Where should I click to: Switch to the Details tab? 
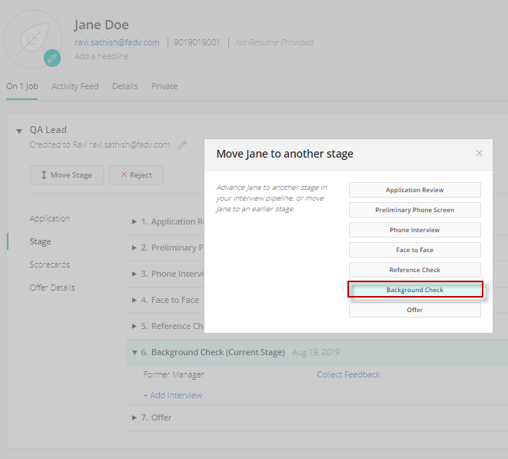(125, 87)
